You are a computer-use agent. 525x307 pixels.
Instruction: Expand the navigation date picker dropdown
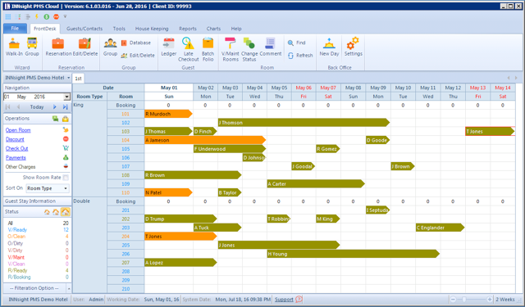click(x=67, y=97)
